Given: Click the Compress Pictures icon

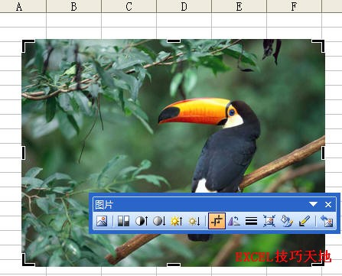Looking at the screenshot, I should coord(269,221).
